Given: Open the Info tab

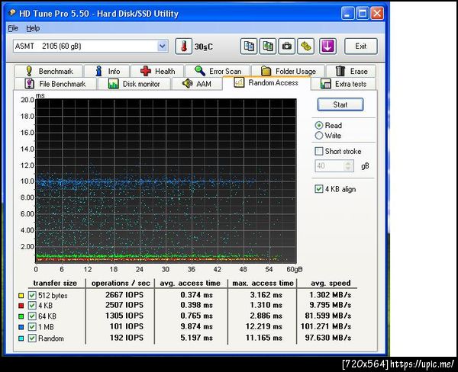Looking at the screenshot, I should pyautogui.click(x=107, y=71).
